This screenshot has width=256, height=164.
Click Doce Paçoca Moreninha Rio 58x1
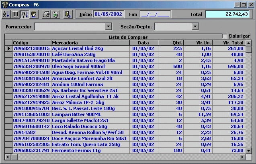coord(89,139)
